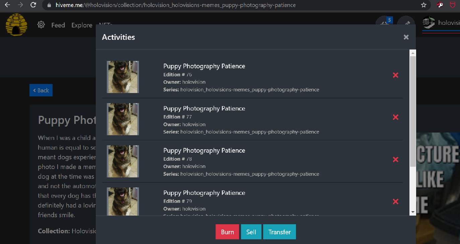
Task: Click Series text in Edition 76 row
Action: pyautogui.click(x=241, y=90)
